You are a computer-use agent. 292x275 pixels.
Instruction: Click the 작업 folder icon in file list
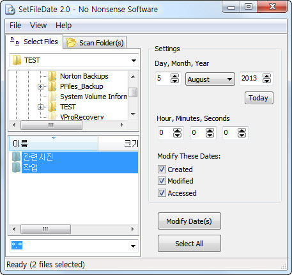[x=16, y=168]
